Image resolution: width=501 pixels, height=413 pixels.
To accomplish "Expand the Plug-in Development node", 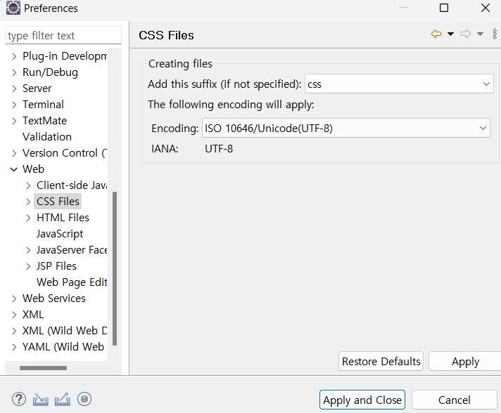I will pyautogui.click(x=14, y=56).
